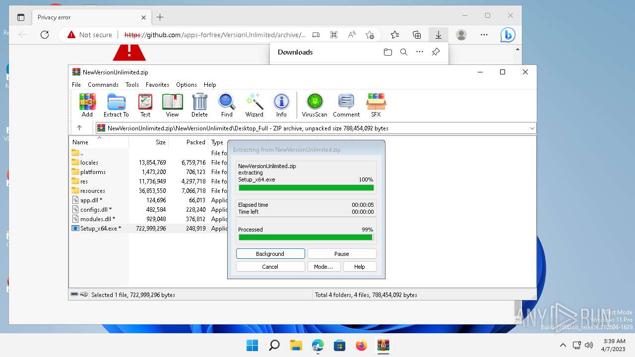Add page to favorites star icon
635x357 pixels.
[370, 35]
